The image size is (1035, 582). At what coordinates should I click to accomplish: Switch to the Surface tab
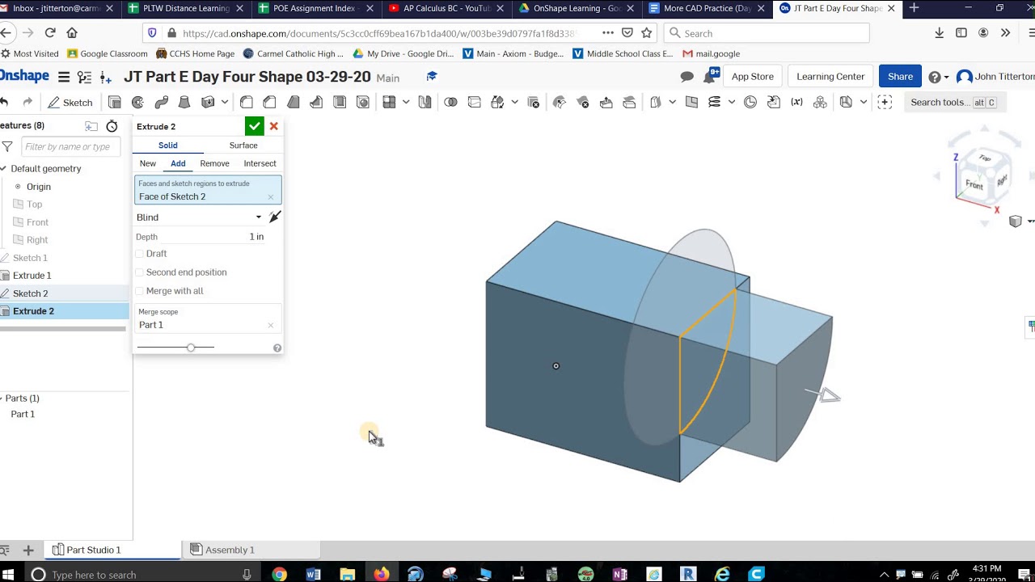pyautogui.click(x=243, y=145)
